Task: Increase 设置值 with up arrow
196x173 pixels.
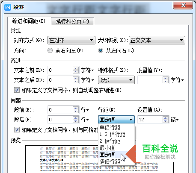Action: (166, 118)
